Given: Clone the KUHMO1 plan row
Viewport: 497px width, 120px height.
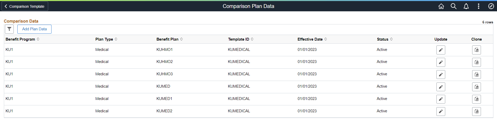Looking at the screenshot, I should 476,50.
